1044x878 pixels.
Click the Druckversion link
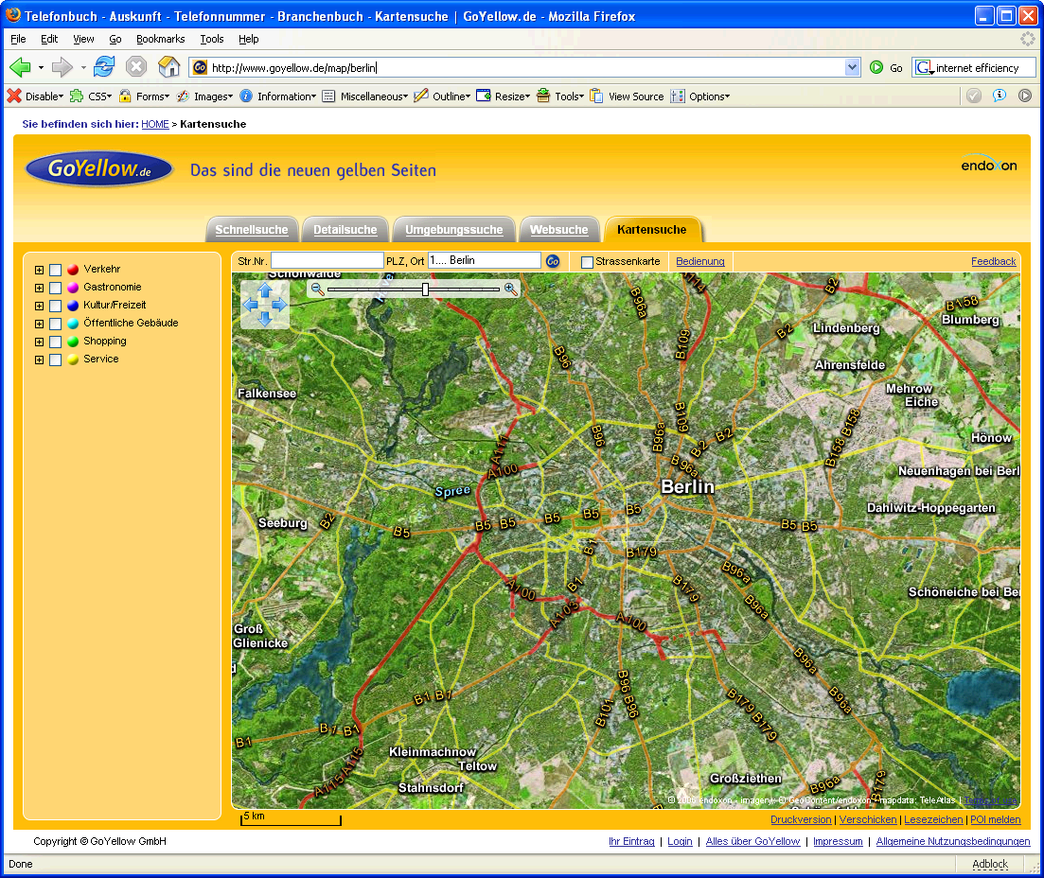800,819
